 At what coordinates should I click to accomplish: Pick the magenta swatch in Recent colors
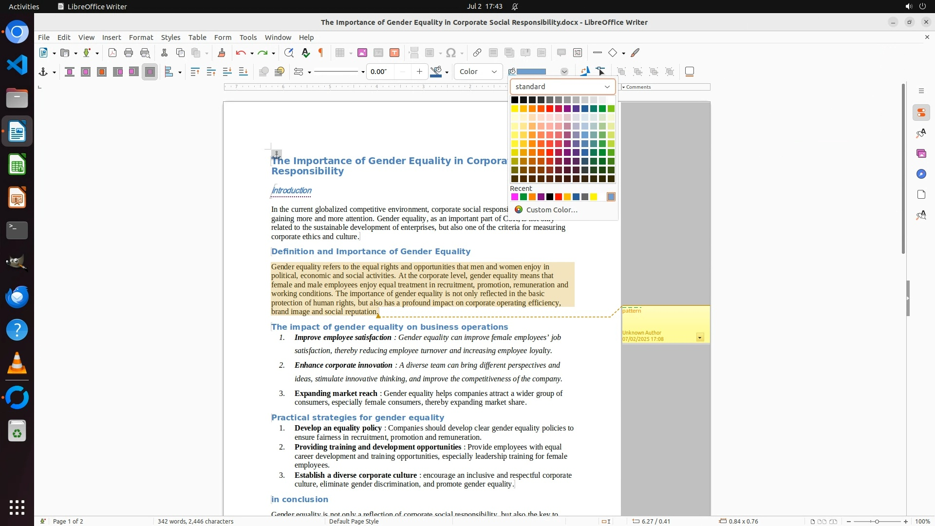(x=514, y=197)
